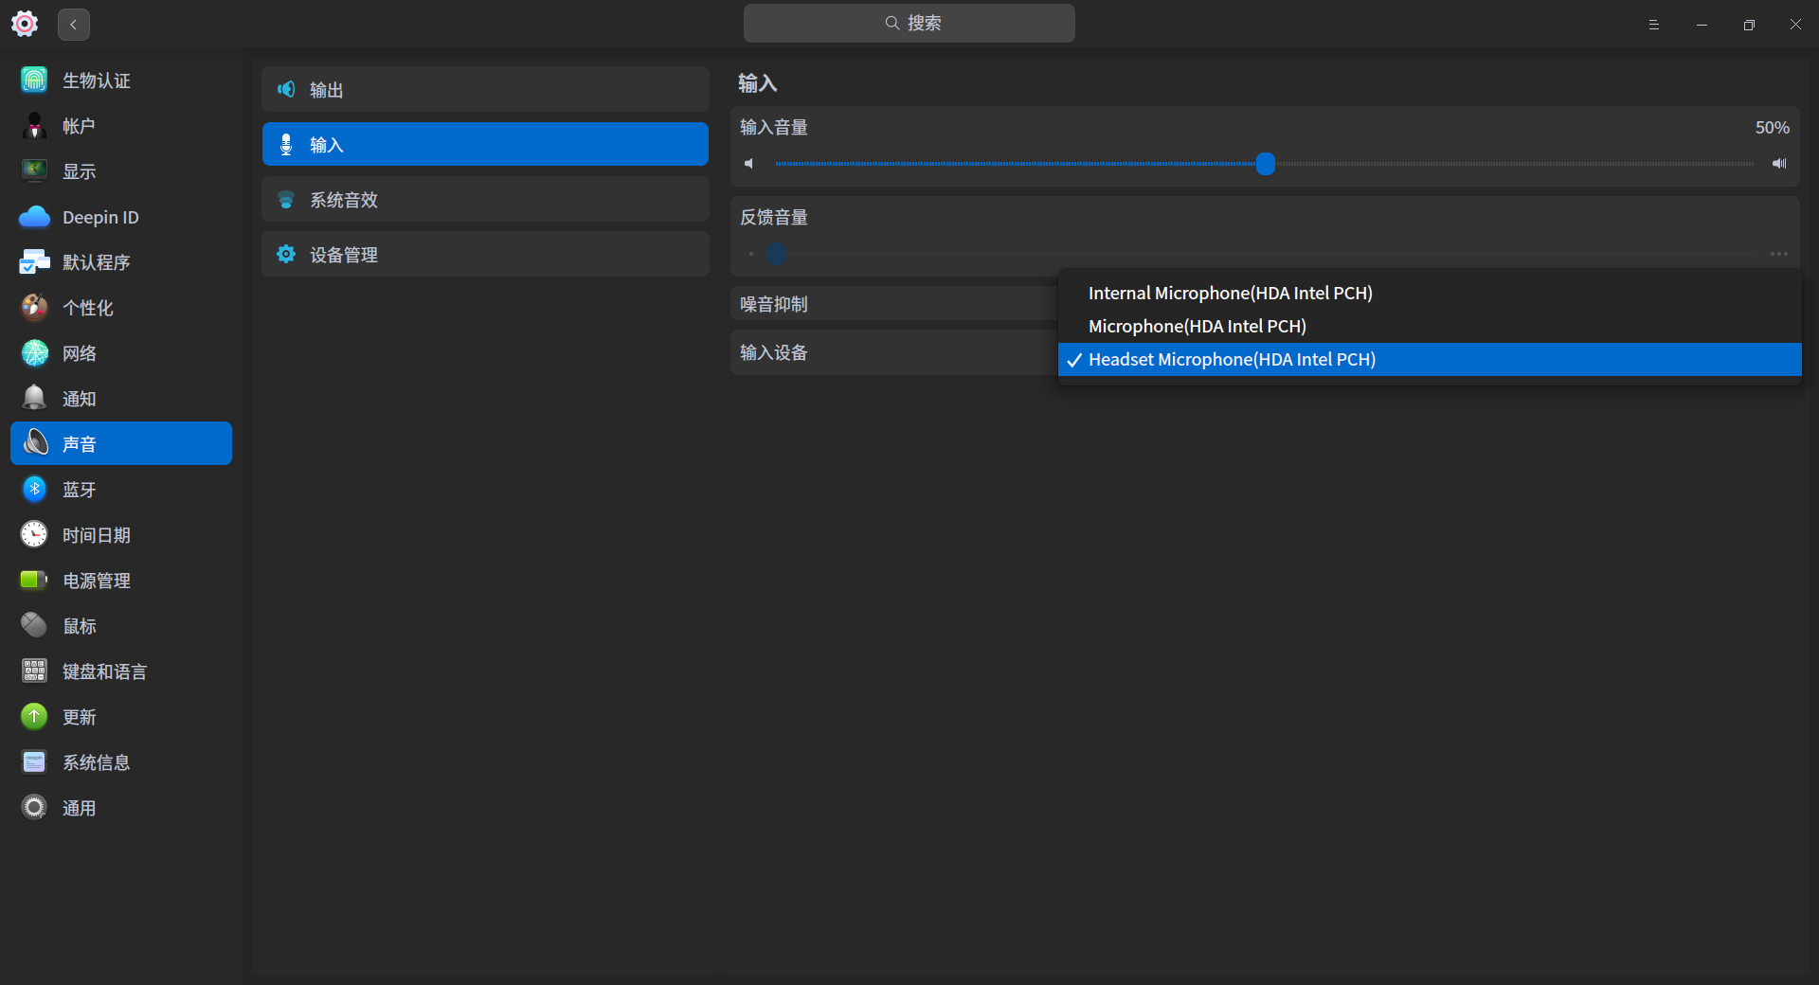The image size is (1819, 985).
Task: Click the 系统音效 icon
Action: point(285,200)
